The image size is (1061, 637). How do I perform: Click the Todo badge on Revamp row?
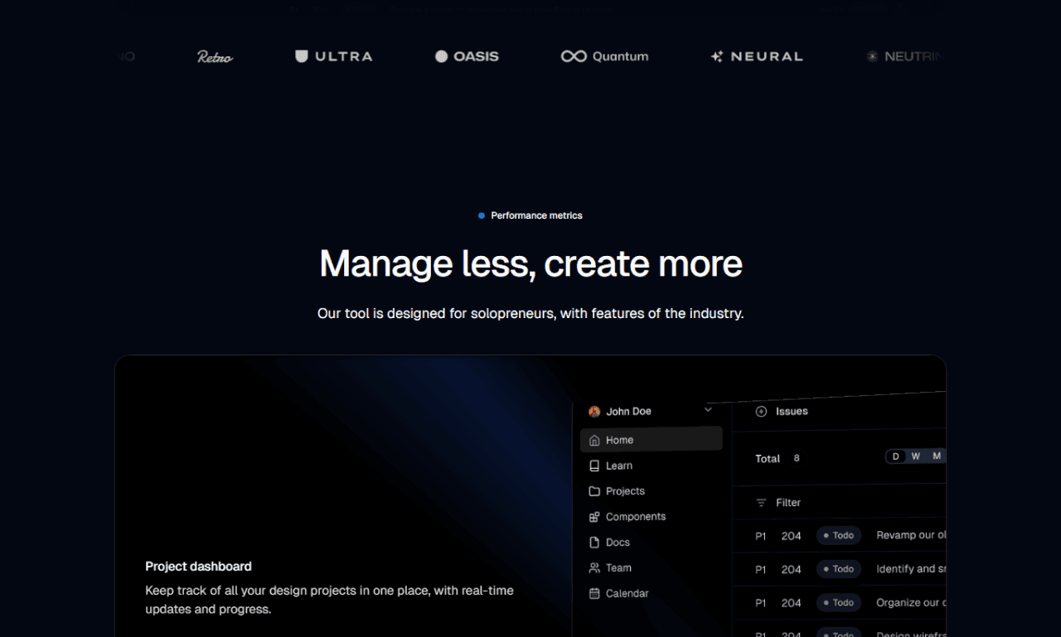(839, 536)
